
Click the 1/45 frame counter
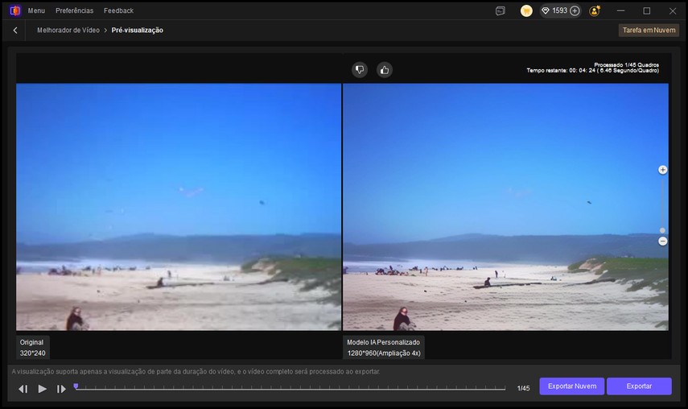point(523,388)
